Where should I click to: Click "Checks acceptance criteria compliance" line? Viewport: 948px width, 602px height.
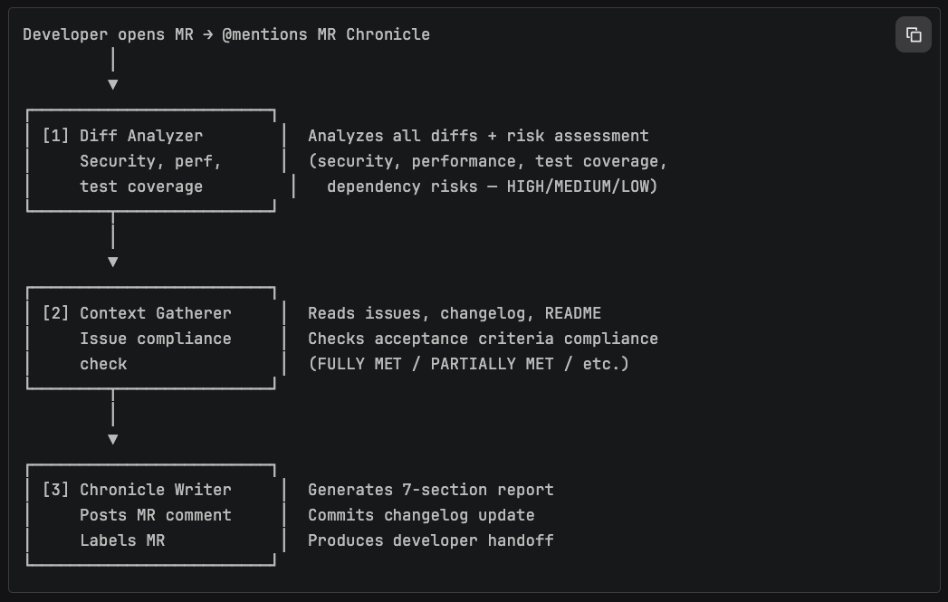483,339
